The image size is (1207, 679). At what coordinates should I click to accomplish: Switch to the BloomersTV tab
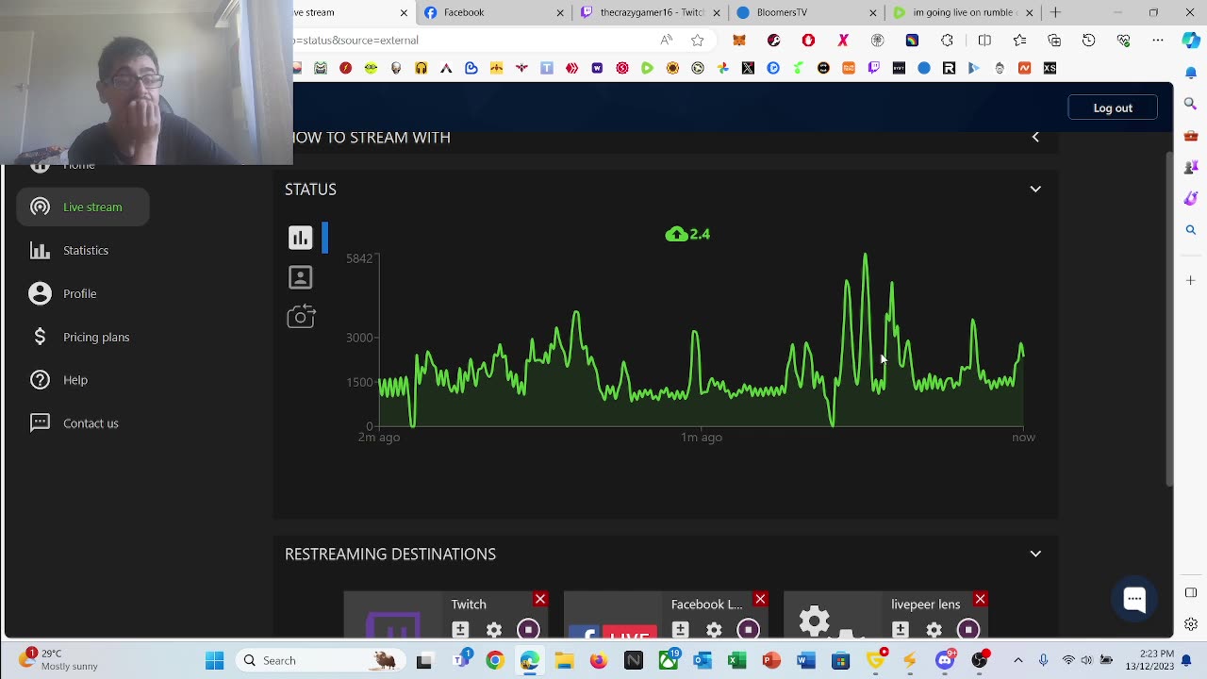pyautogui.click(x=804, y=12)
